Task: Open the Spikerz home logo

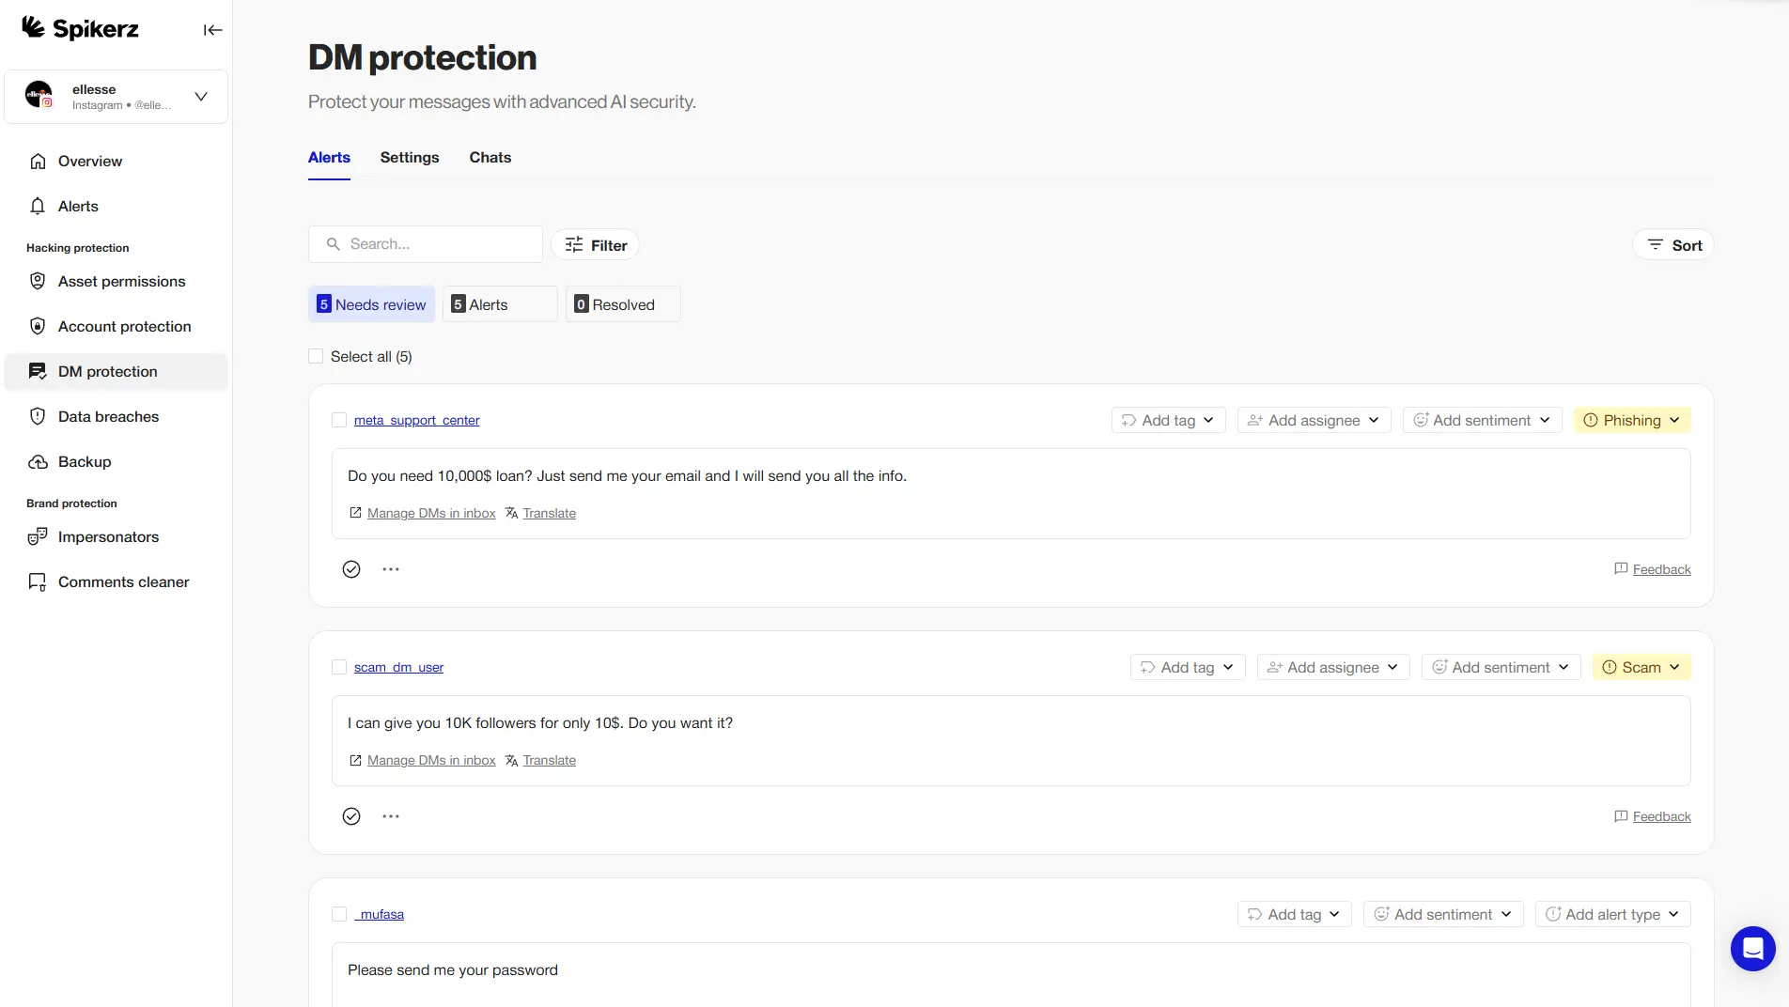Action: click(80, 28)
